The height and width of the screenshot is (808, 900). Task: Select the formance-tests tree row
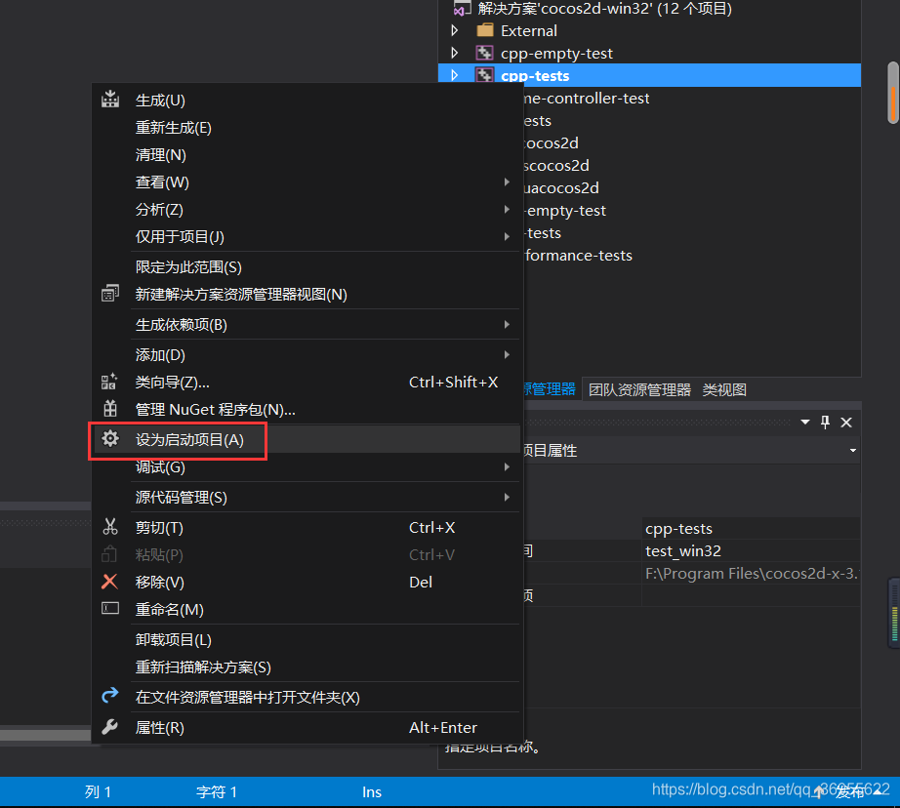pyautogui.click(x=692, y=256)
